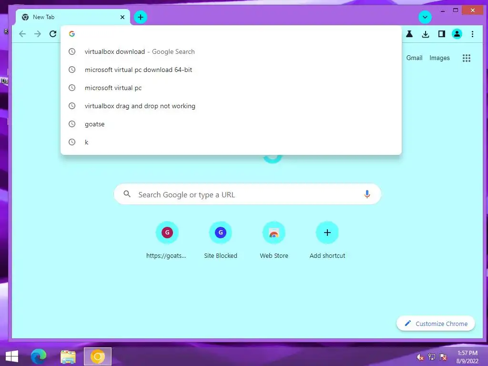Viewport: 488px width, 366px height.
Task: Click the Chrome taskbar button
Action: point(97,356)
